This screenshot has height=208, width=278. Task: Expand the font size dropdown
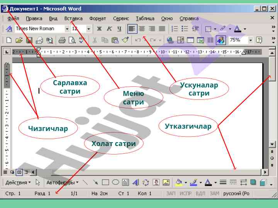88,29
